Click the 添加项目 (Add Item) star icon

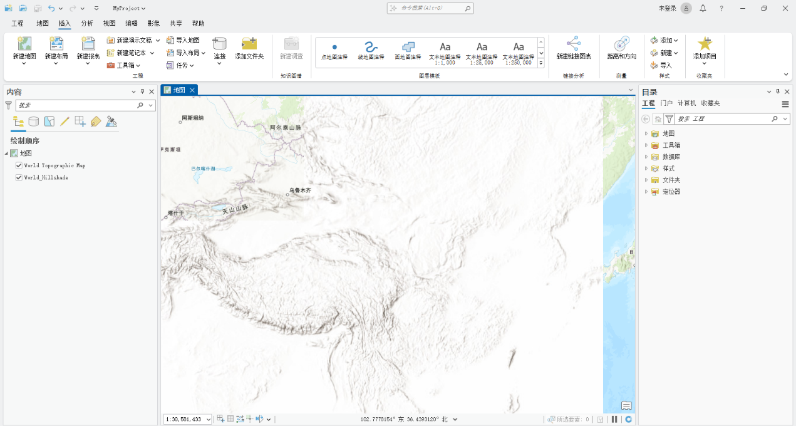point(705,44)
